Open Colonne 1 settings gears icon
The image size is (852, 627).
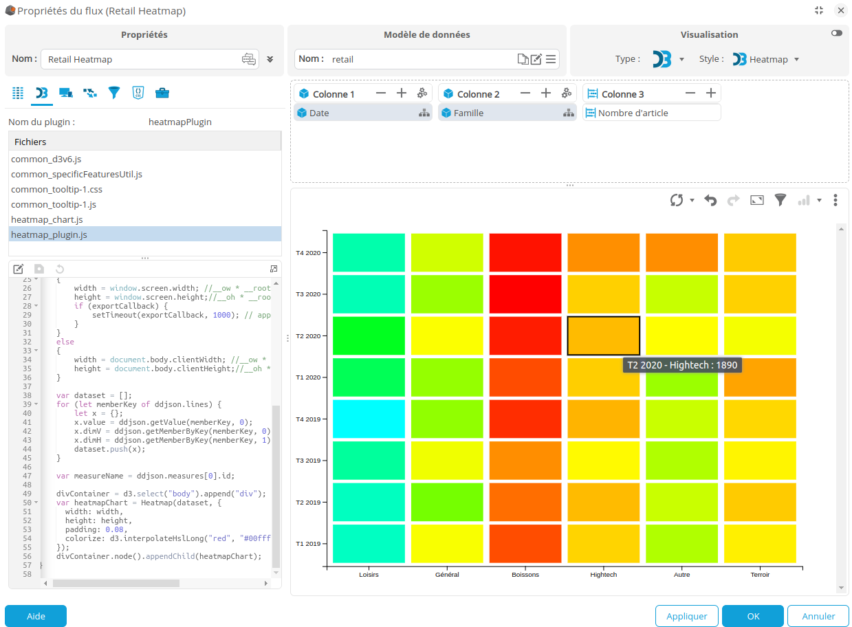tap(423, 93)
